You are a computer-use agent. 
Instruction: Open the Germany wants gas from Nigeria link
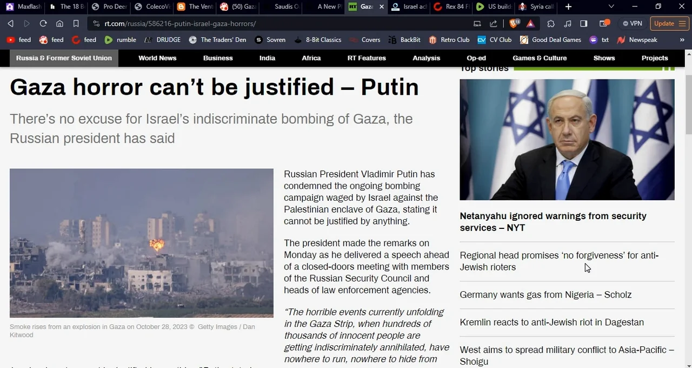tap(545, 294)
